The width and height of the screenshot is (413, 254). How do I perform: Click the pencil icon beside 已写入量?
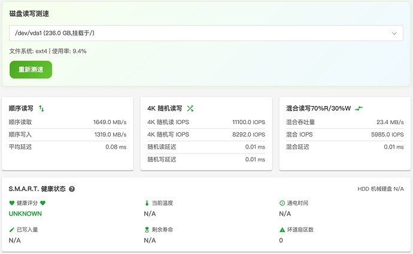(11, 230)
